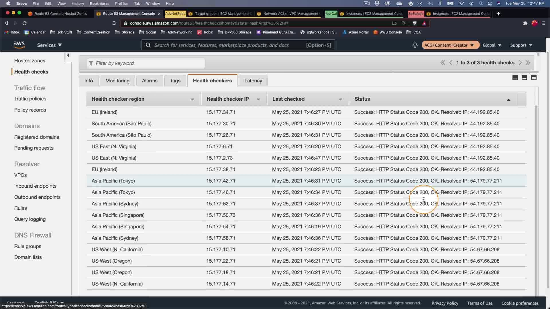Viewport: 550px width, 309px height.
Task: Open the History menu in menu bar
Action: pyautogui.click(x=78, y=3)
